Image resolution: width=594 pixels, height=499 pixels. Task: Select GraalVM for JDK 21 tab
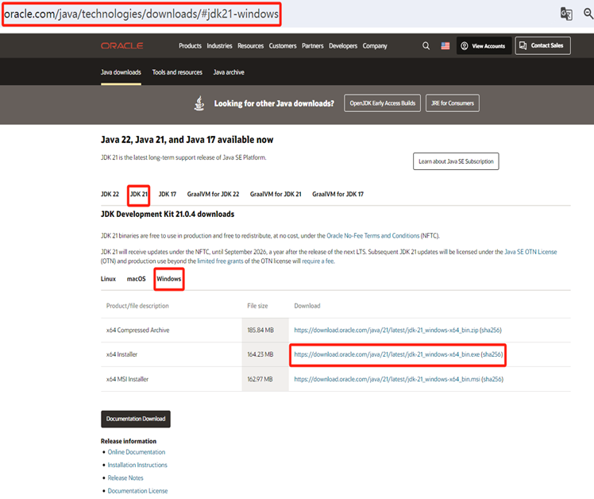tap(276, 194)
